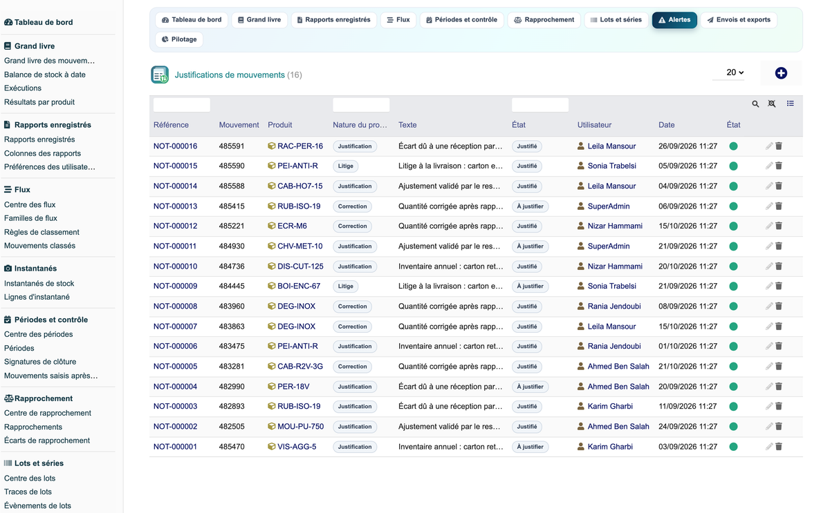This screenshot has width=830, height=513.
Task: Switch to the Pilotage tab
Action: coord(179,39)
